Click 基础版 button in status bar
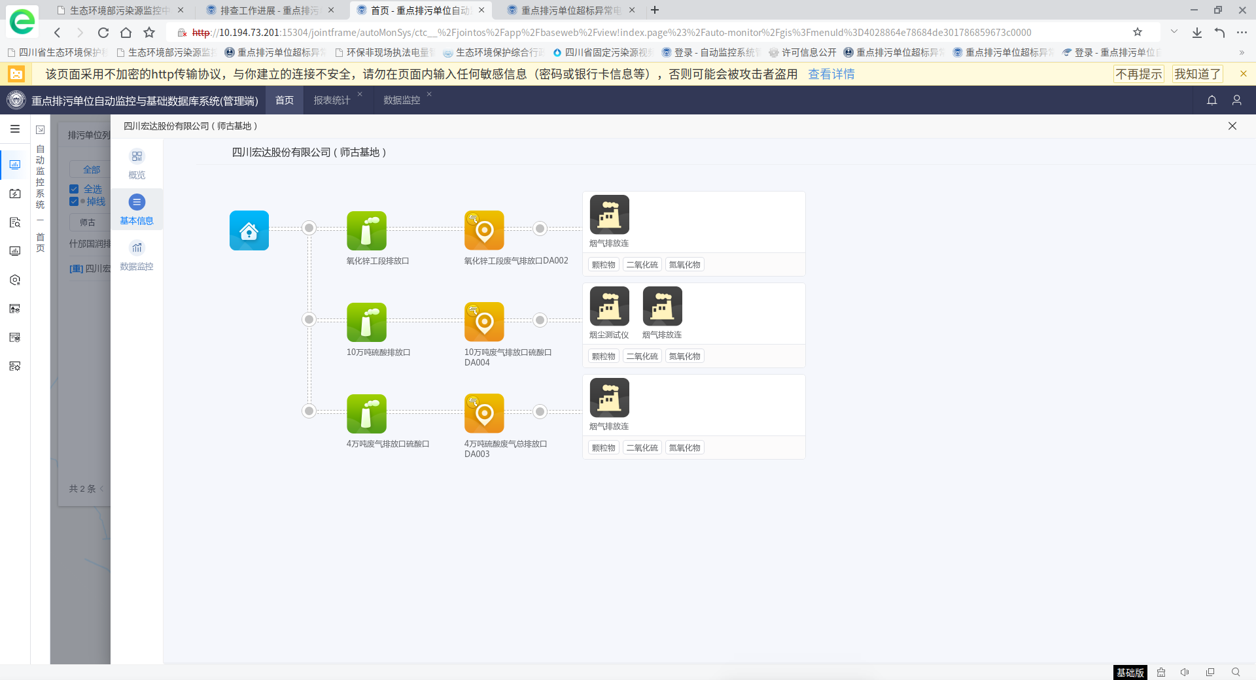The image size is (1256, 680). pos(1130,672)
